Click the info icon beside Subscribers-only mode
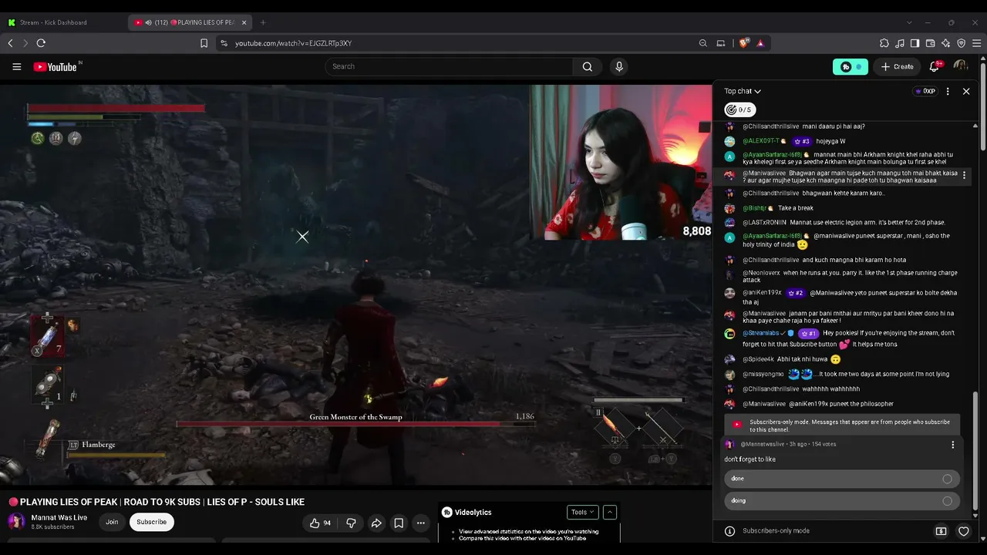Screen dimensions: 987x555 (729, 531)
